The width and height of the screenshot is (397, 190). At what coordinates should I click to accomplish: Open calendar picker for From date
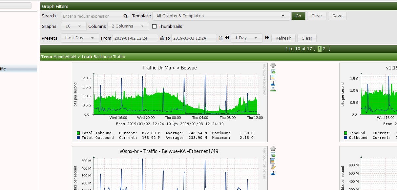point(162,38)
